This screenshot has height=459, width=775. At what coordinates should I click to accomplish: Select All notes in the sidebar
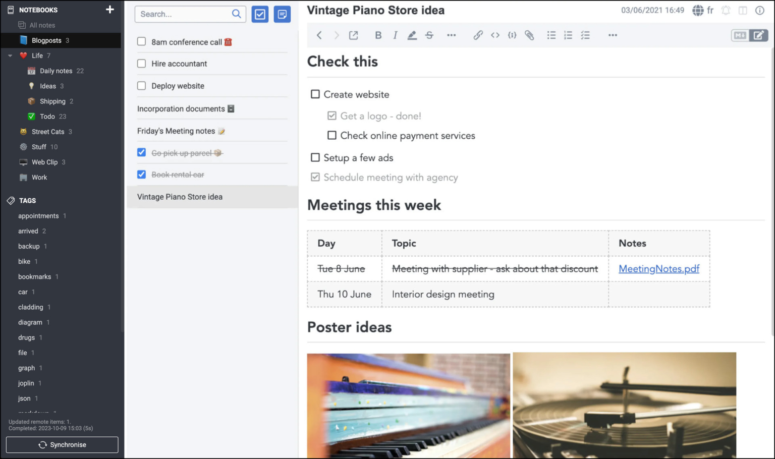(x=42, y=25)
